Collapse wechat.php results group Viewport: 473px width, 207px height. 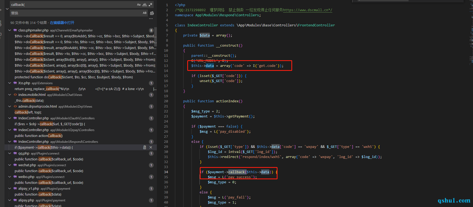[x=10, y=165]
